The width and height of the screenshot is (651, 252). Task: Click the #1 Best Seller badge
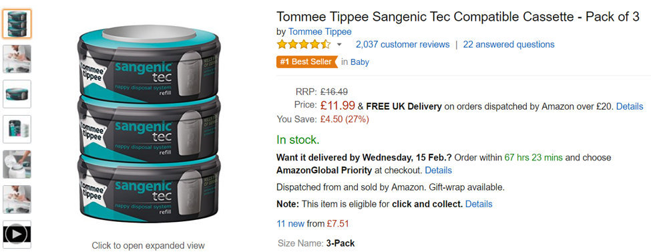(x=307, y=62)
